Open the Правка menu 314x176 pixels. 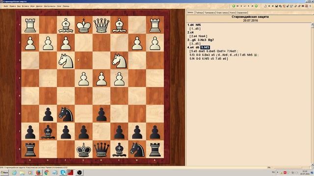pos(12,6)
